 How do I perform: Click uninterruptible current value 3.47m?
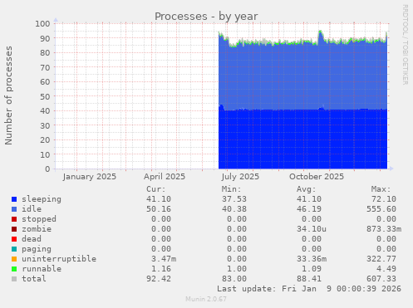tap(164, 259)
